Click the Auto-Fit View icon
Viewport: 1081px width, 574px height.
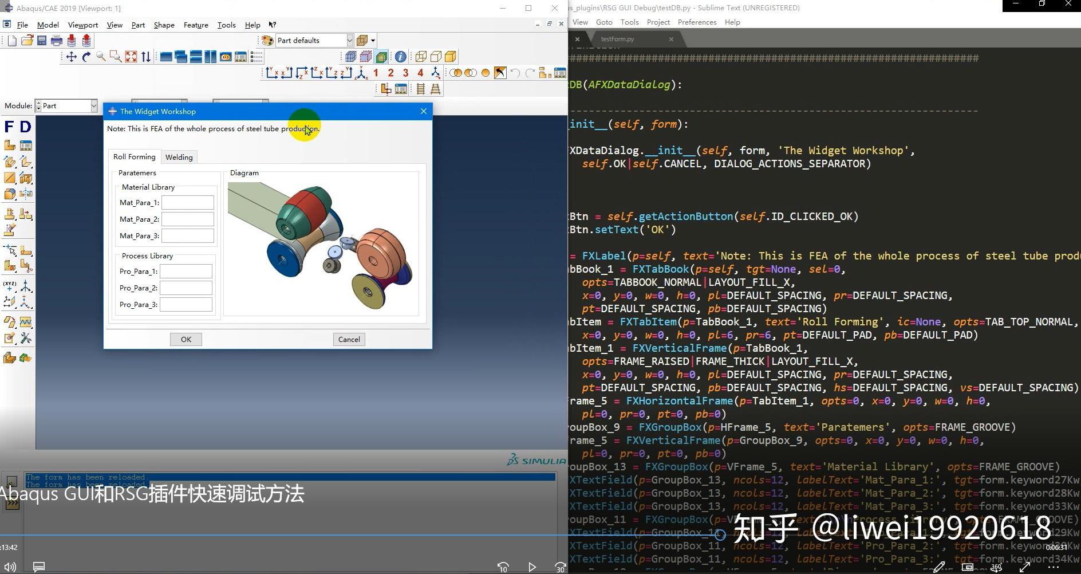(x=131, y=57)
